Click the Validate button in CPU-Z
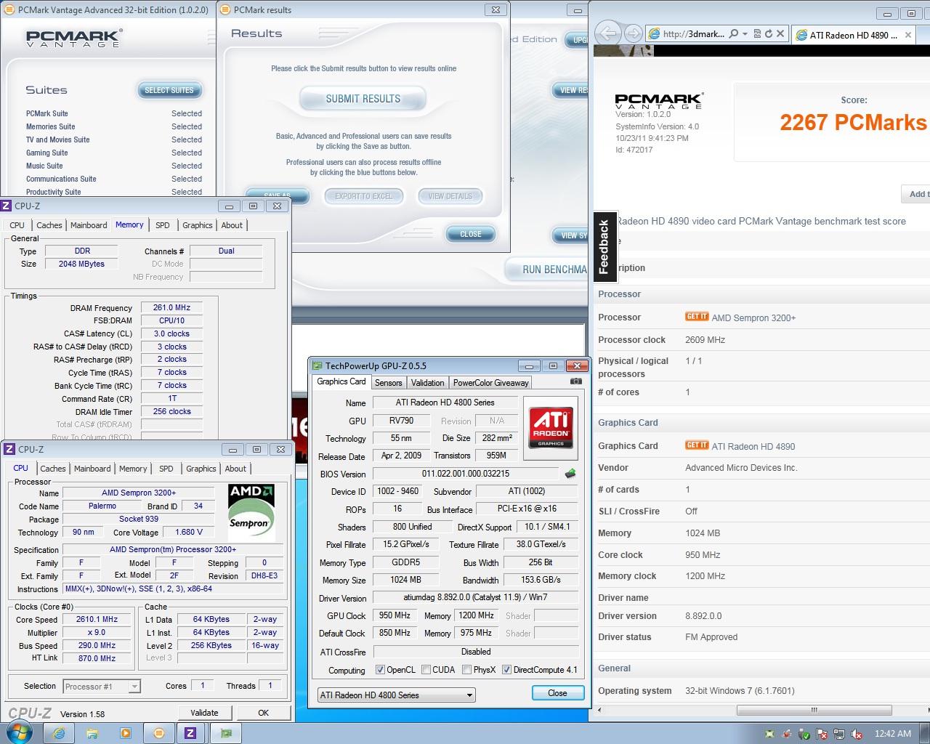This screenshot has width=930, height=744. 204,713
